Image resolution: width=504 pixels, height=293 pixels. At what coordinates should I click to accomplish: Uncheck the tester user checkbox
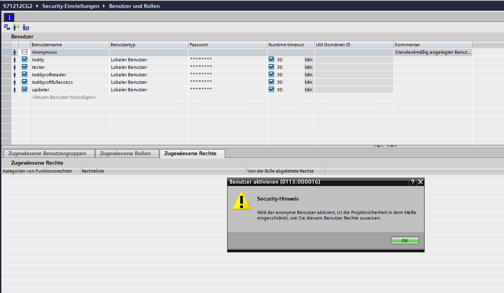click(x=24, y=67)
